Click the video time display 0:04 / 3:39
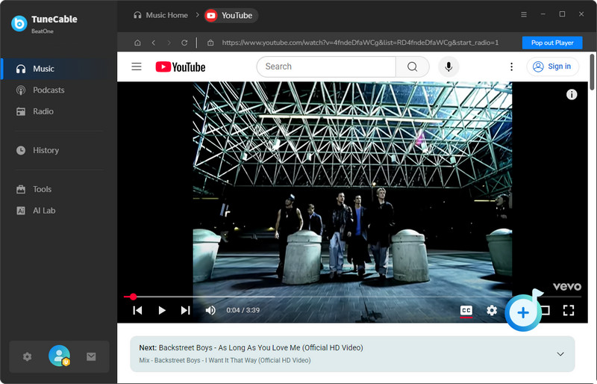 coord(243,310)
